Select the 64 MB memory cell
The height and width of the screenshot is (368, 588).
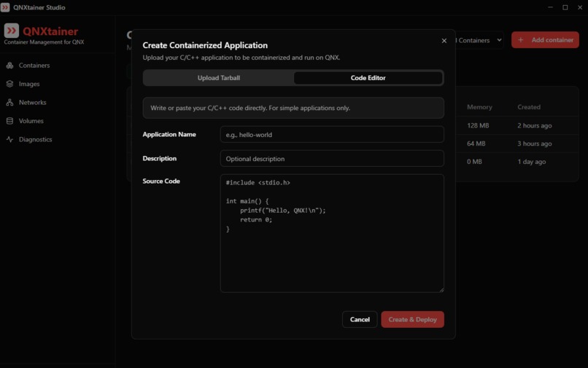point(476,144)
